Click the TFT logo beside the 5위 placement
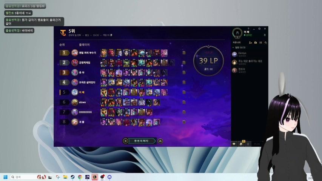Screen dimensions: 322x181 63,33
